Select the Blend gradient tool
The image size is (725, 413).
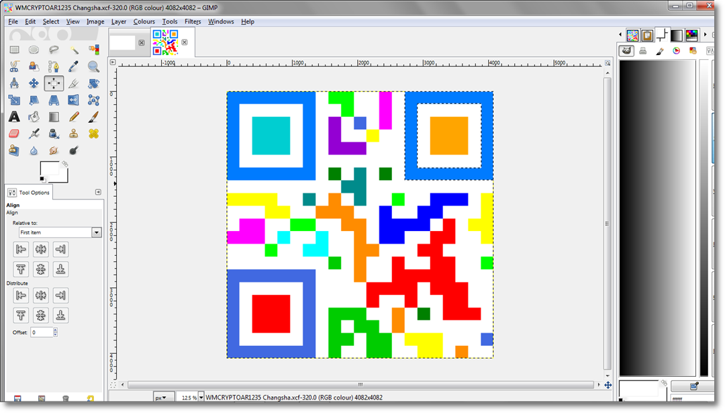[x=54, y=117]
